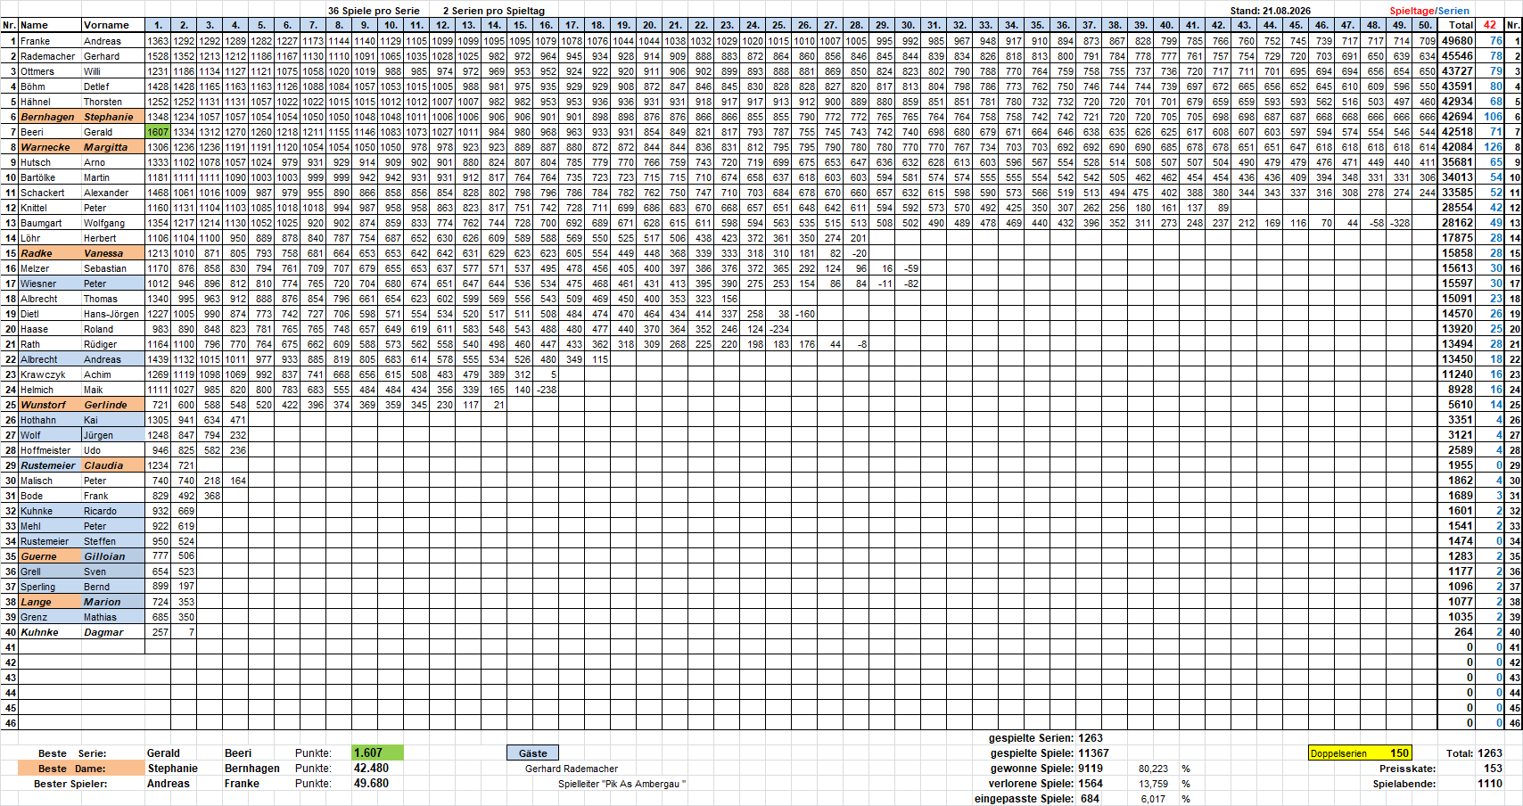Select the '36 Spiele pro Serie' text
Viewport: 1523px width, 806px height.
tap(374, 11)
